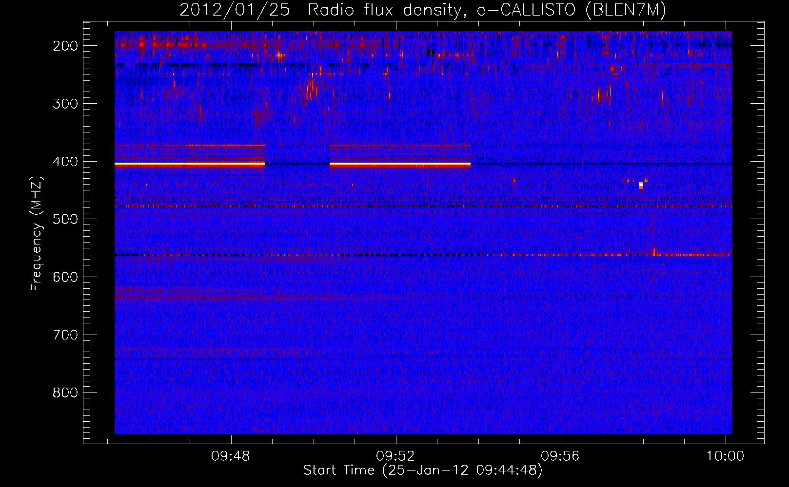Viewport: 789px width, 487px height.
Task: Click the second bright emission band after 09:50
Action: (x=400, y=165)
